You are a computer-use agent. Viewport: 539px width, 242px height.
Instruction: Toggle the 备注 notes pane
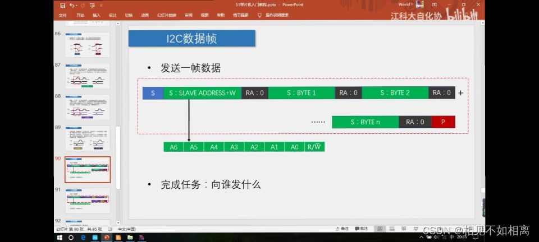click(342, 229)
